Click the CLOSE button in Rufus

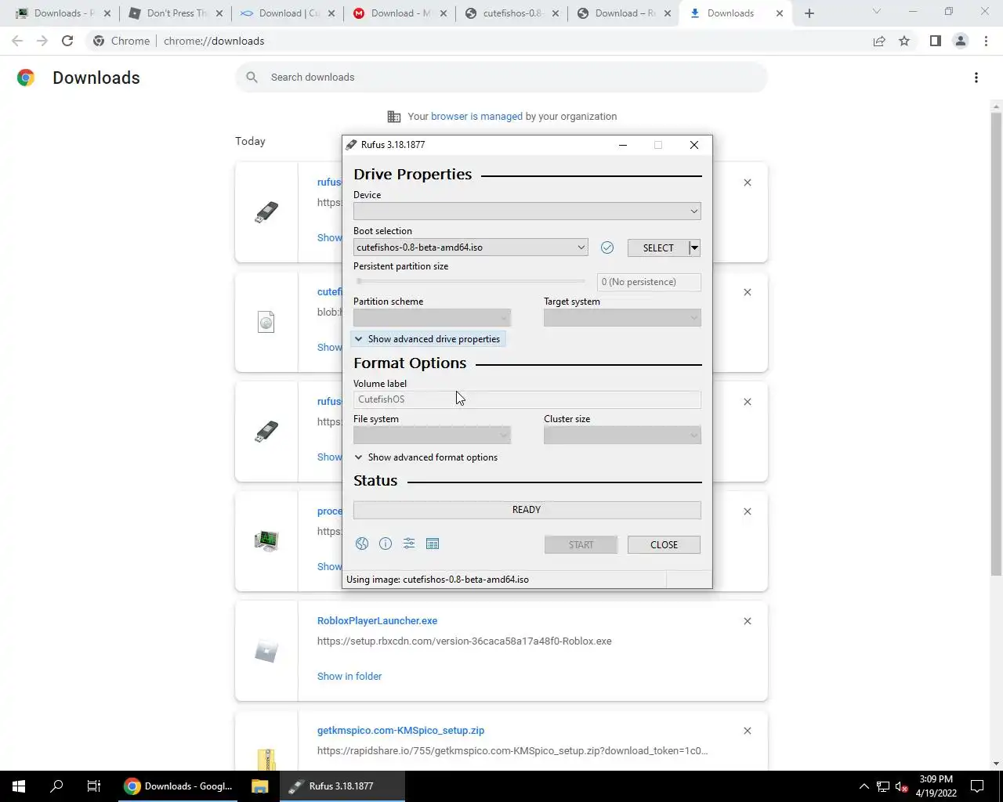(664, 544)
